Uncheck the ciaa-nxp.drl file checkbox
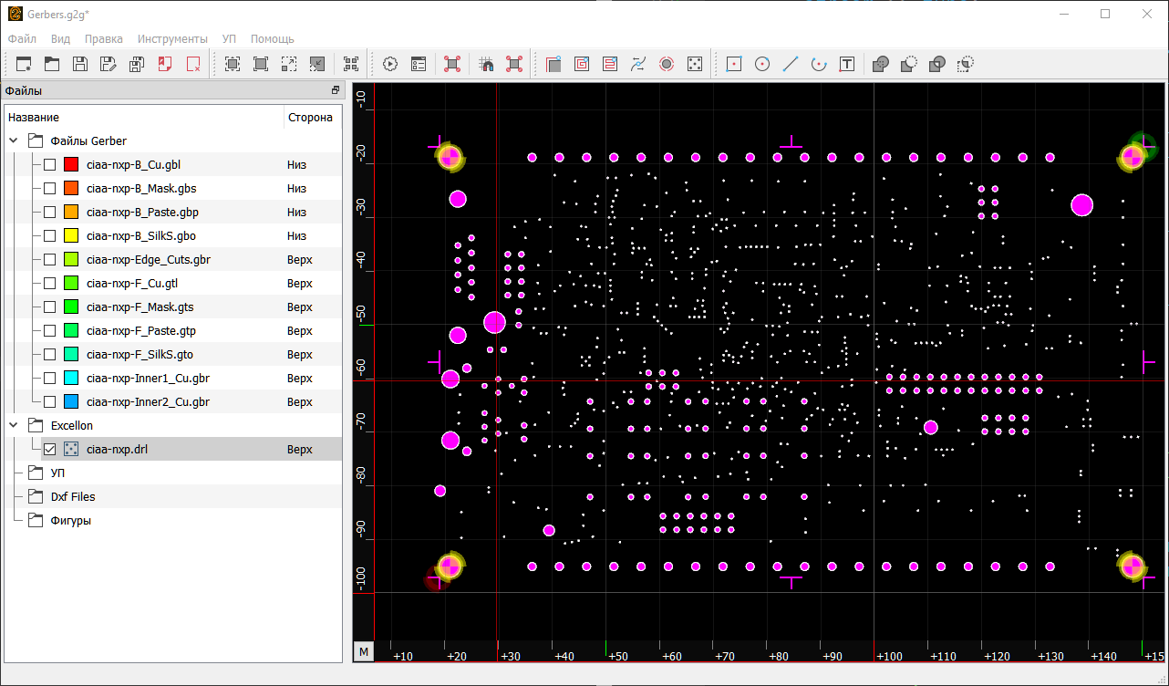This screenshot has width=1169, height=686. [x=49, y=450]
